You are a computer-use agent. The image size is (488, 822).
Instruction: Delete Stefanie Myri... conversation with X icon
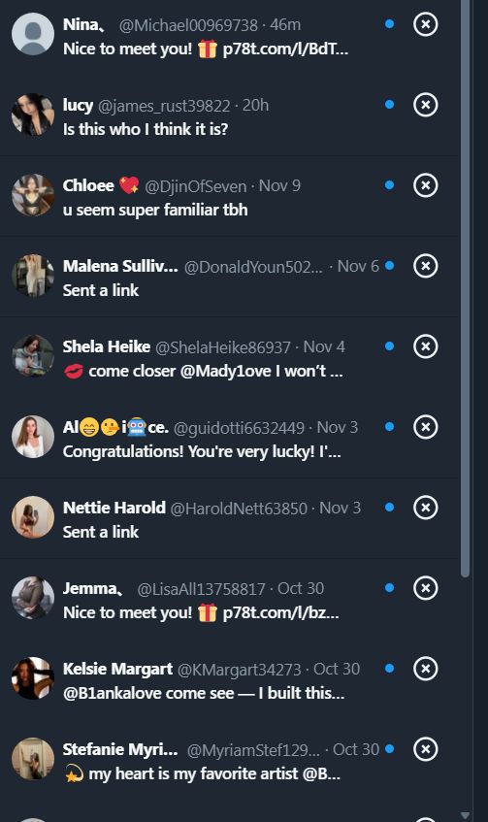426,749
